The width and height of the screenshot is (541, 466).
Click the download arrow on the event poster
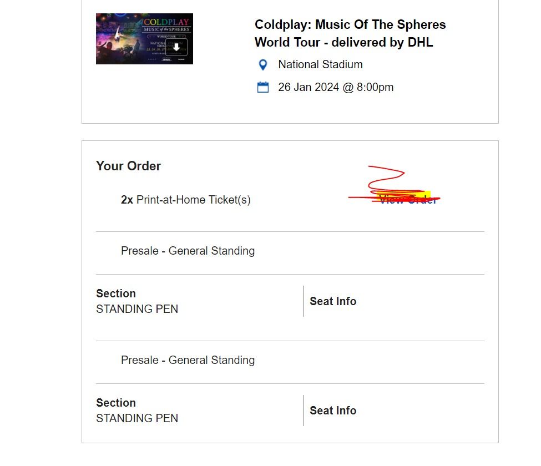[176, 48]
